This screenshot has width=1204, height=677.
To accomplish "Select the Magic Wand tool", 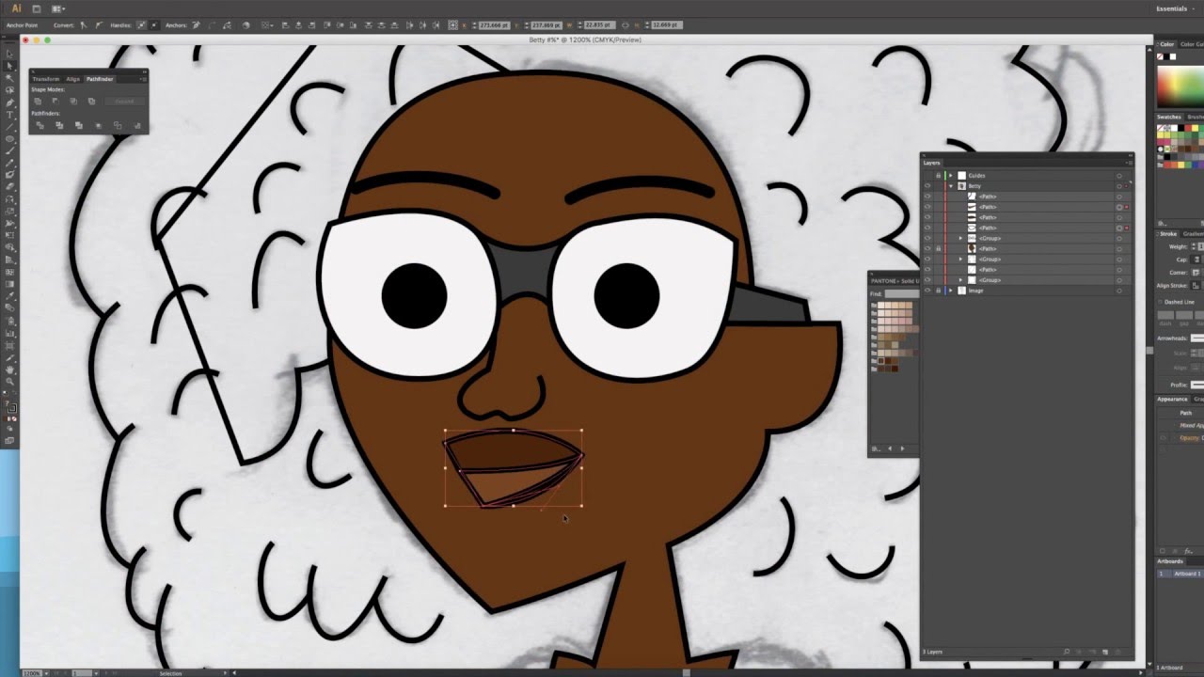I will (9, 78).
